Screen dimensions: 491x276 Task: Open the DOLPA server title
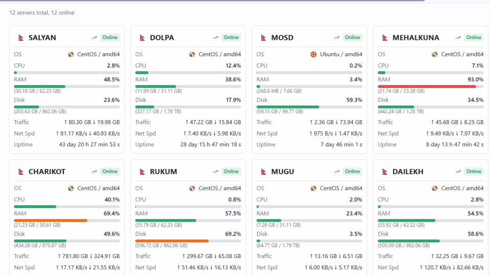coord(162,38)
